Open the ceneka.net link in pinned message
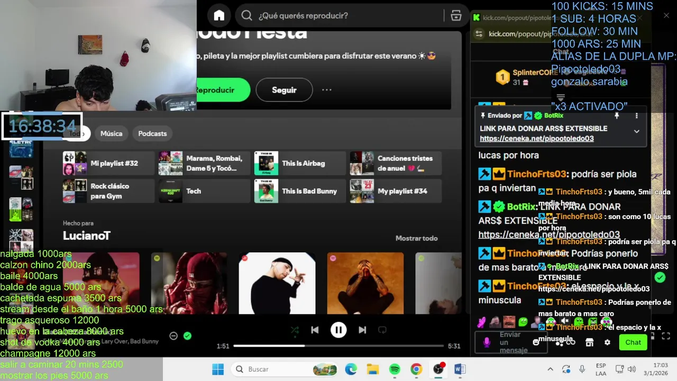Screen dimensions: 677x381 (x=536, y=139)
